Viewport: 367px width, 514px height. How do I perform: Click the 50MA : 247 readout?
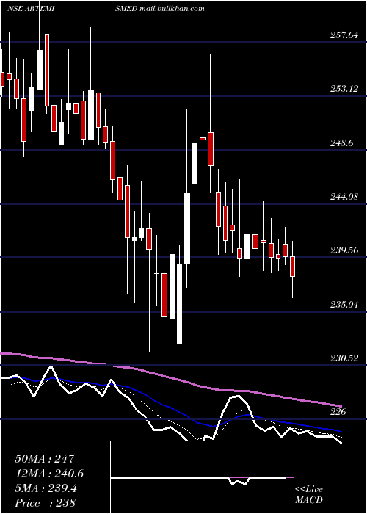click(x=45, y=459)
